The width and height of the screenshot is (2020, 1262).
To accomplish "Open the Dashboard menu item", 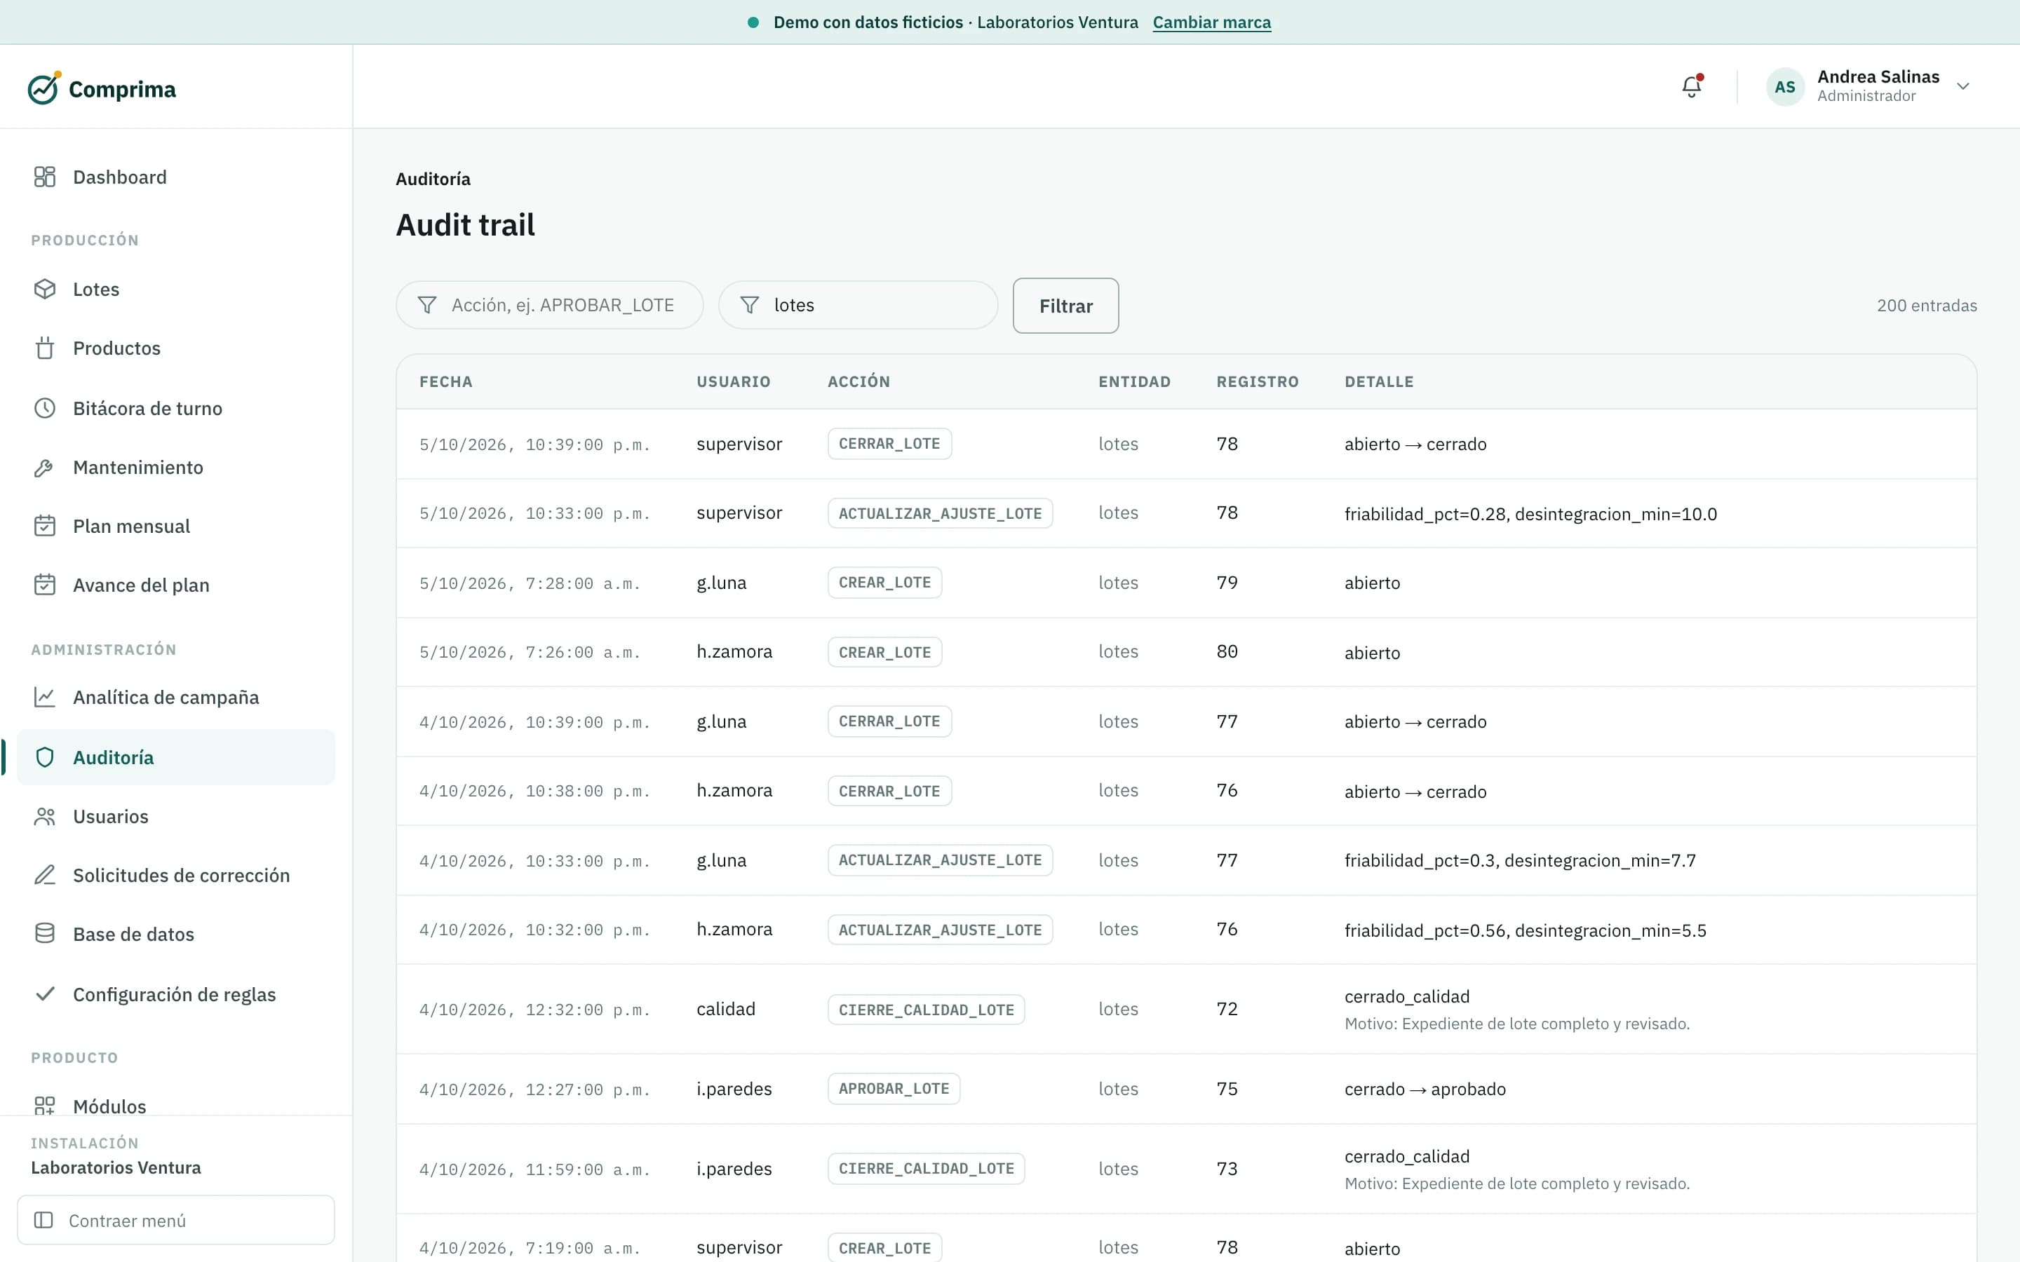I will (176, 177).
